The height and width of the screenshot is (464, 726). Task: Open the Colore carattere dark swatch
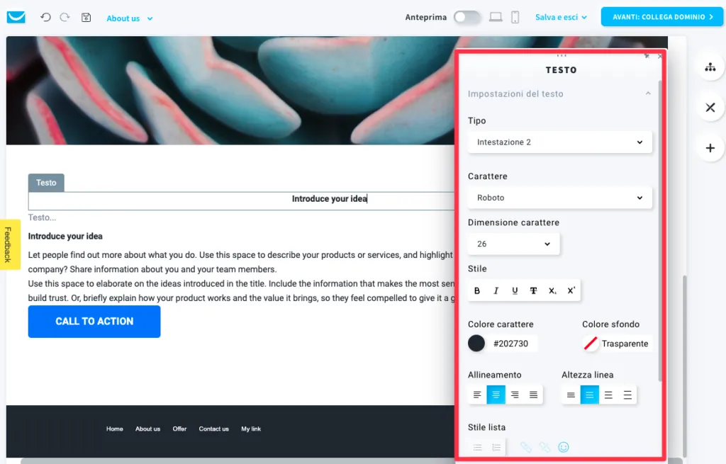476,344
